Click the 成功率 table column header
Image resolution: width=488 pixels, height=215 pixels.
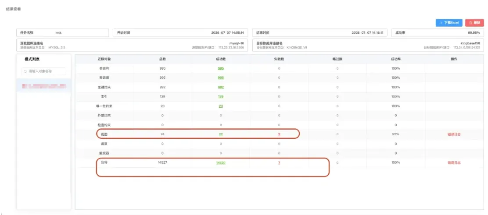coord(395,58)
